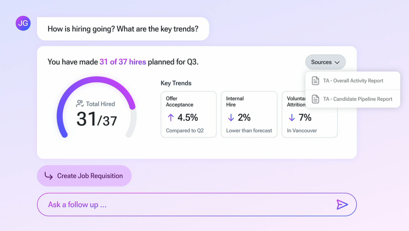
Task: Click the send arrow icon
Action: tap(342, 204)
